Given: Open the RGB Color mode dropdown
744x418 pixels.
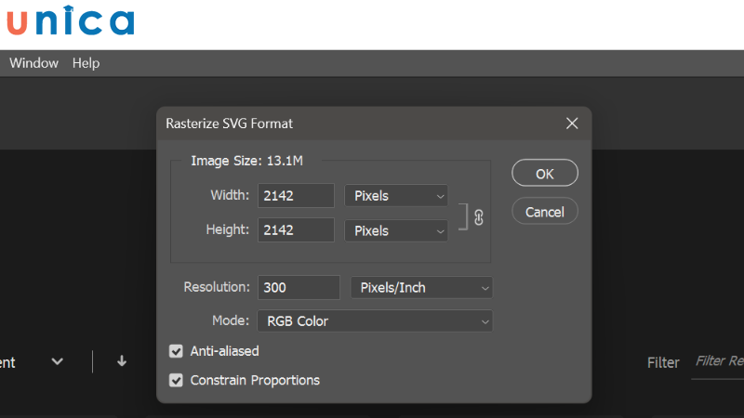Looking at the screenshot, I should click(x=375, y=321).
